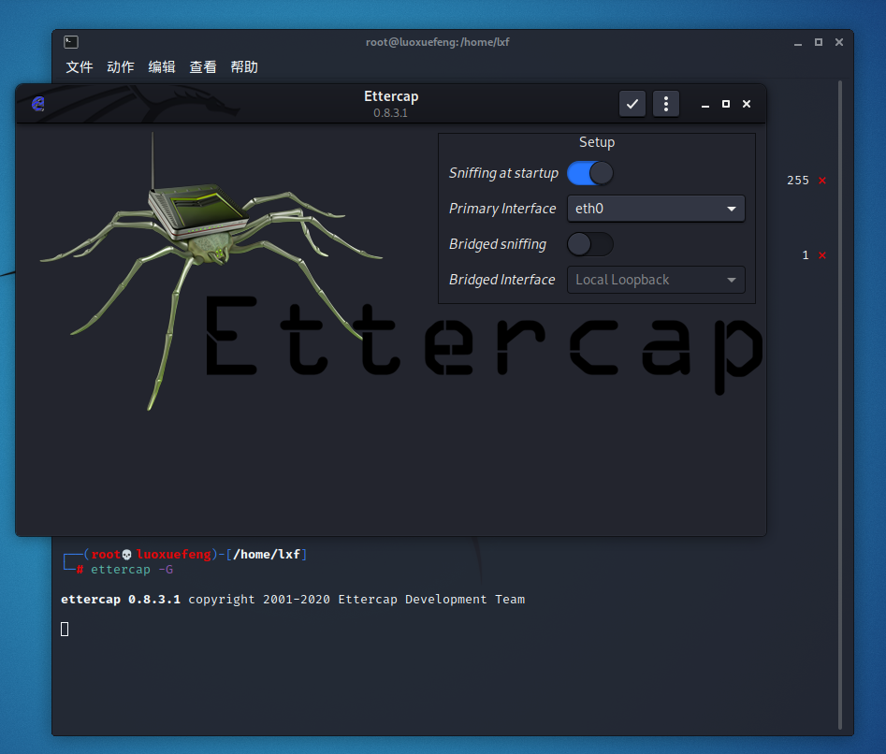Click red X next to 1 in terminal
Image resolution: width=886 pixels, height=754 pixels.
pos(822,255)
